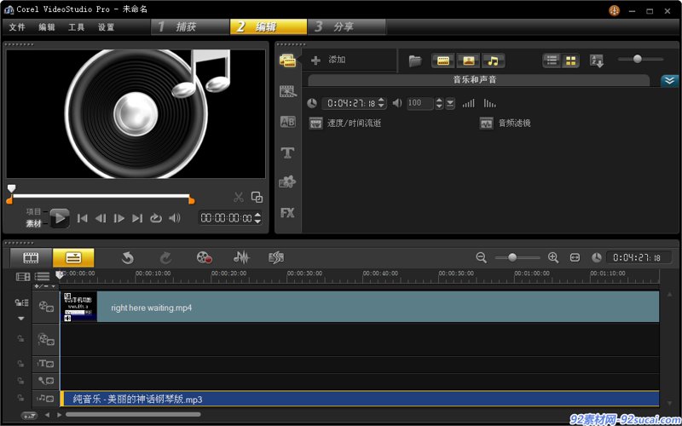Select the right here waiting.mp4 clip

pos(360,307)
